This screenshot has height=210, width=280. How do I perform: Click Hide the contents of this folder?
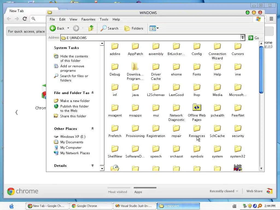(74, 59)
